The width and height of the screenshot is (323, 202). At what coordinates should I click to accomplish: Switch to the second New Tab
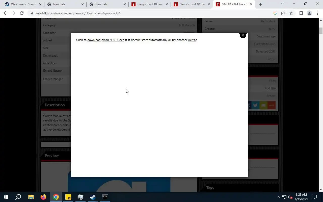pos(107,4)
